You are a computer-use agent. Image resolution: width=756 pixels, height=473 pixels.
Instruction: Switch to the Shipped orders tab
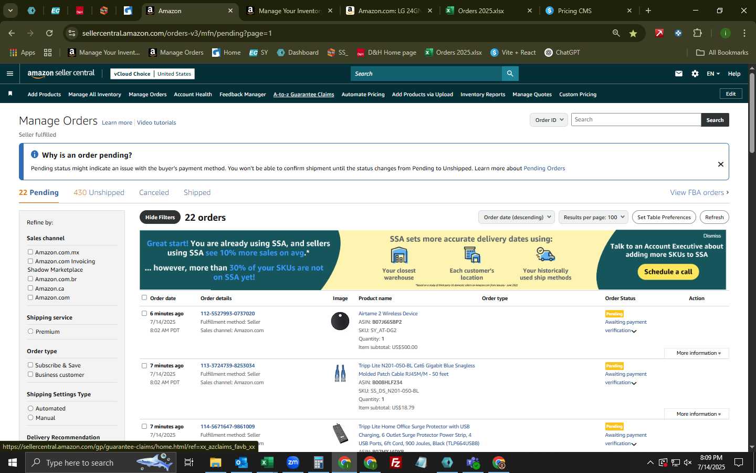click(x=197, y=192)
